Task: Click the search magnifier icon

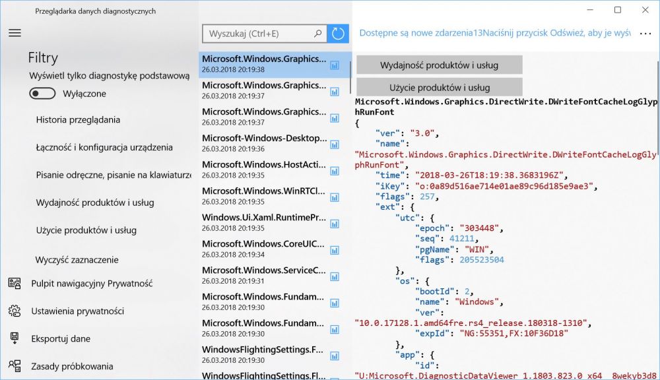Action: tap(318, 33)
